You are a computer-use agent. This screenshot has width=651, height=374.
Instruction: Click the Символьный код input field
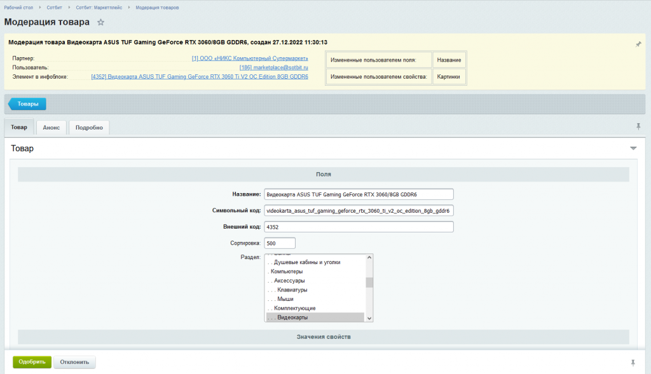tap(359, 211)
